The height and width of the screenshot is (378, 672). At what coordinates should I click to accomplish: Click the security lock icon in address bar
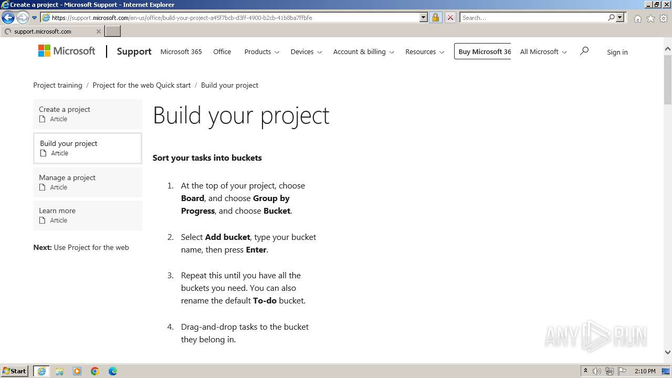[435, 17]
